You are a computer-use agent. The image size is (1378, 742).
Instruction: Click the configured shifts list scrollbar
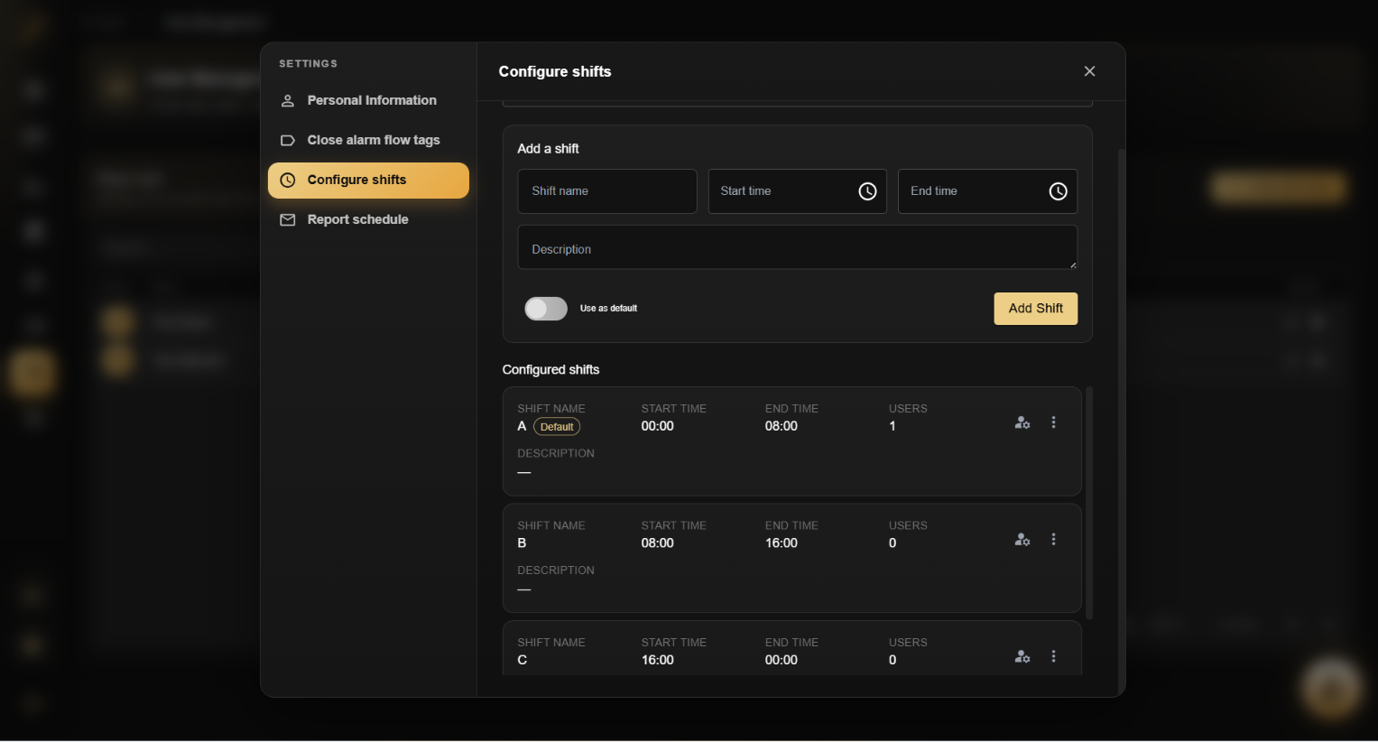click(x=1089, y=503)
